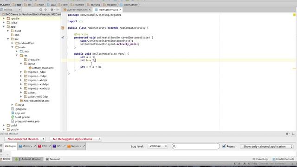Click the mcgame breadcrumb in navigation bar
The width and height of the screenshot is (297, 167).
click(x=110, y=5)
